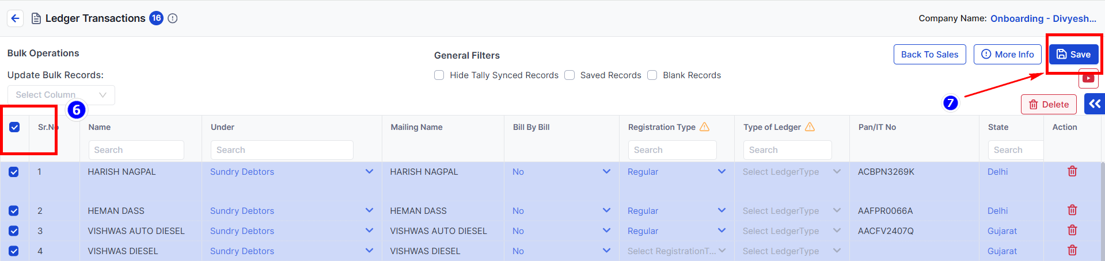1105x261 pixels.
Task: Select PAN cell ACBPN3269K
Action: pyautogui.click(x=886, y=172)
